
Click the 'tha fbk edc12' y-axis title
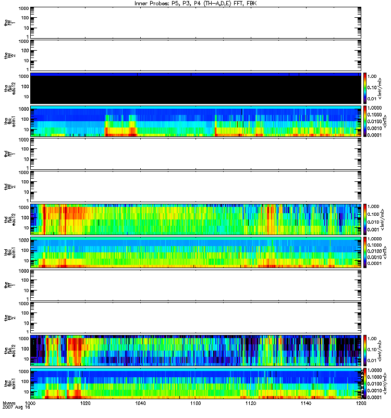click(x=10, y=88)
